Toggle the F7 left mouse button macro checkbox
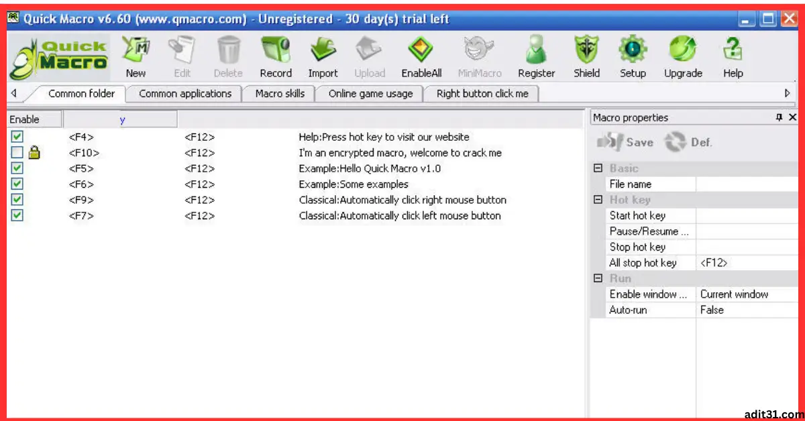 click(x=17, y=215)
